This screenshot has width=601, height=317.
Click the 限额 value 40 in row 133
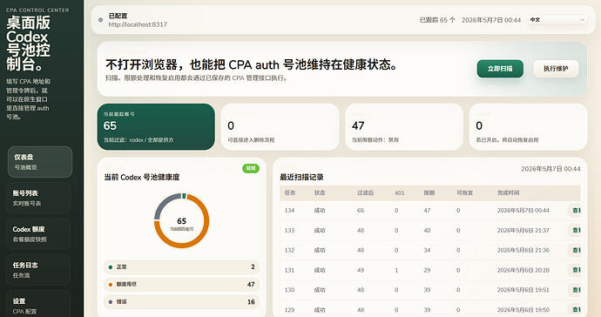point(427,231)
